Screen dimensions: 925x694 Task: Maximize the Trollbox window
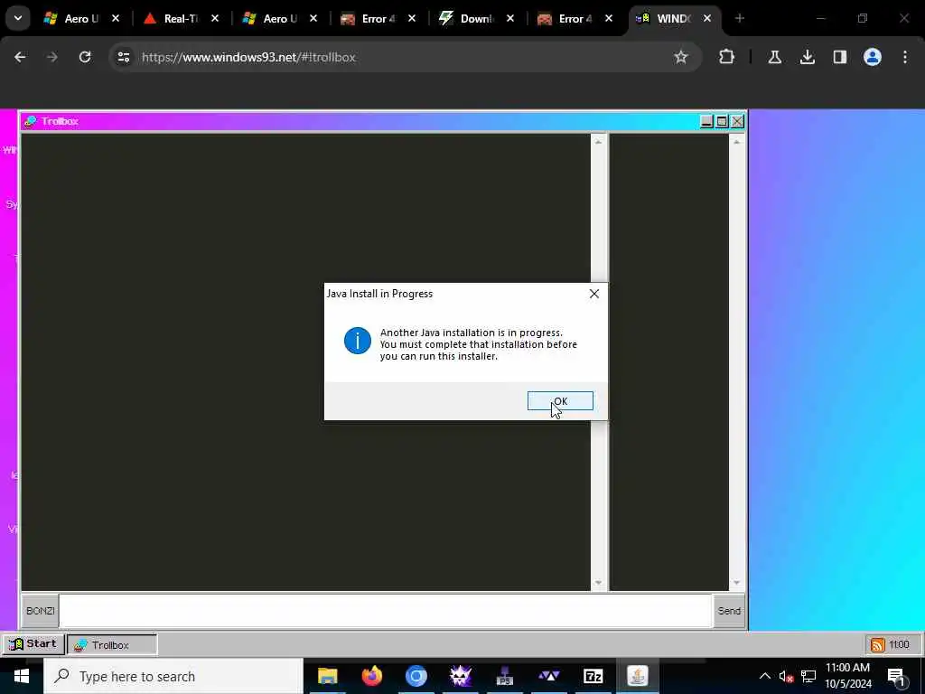pyautogui.click(x=722, y=122)
